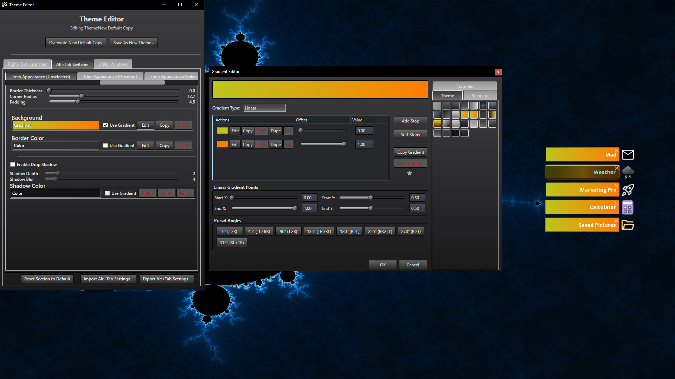The width and height of the screenshot is (675, 379).
Task: Select the Item Appearance (Hovered) tab
Action: 110,76
